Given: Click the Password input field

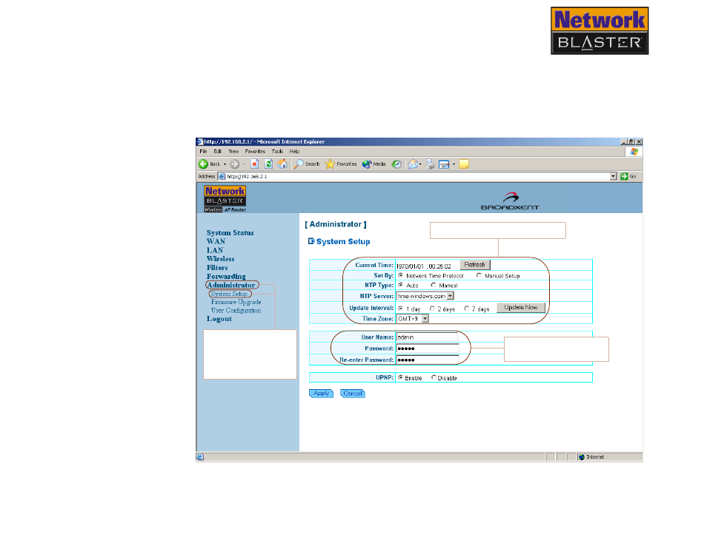Looking at the screenshot, I should (428, 348).
